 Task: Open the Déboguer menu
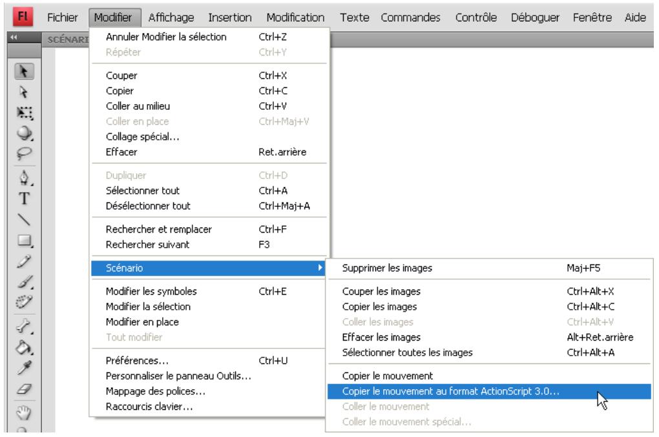[535, 17]
